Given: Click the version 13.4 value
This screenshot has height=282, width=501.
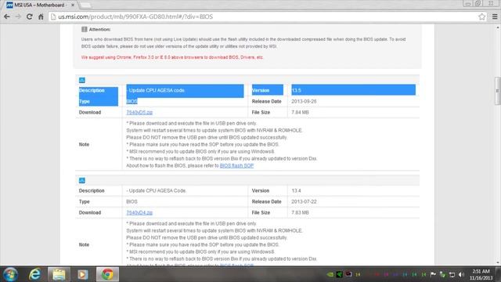Looking at the screenshot, I should coord(296,190).
